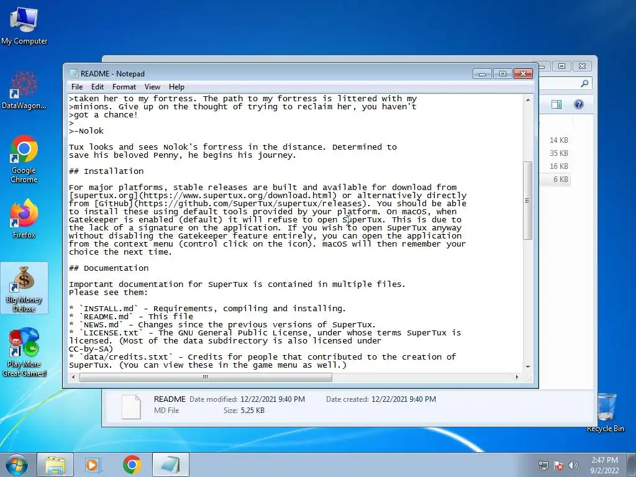
Task: Click the taskbar clock showing 2:47 PM
Action: click(x=604, y=465)
